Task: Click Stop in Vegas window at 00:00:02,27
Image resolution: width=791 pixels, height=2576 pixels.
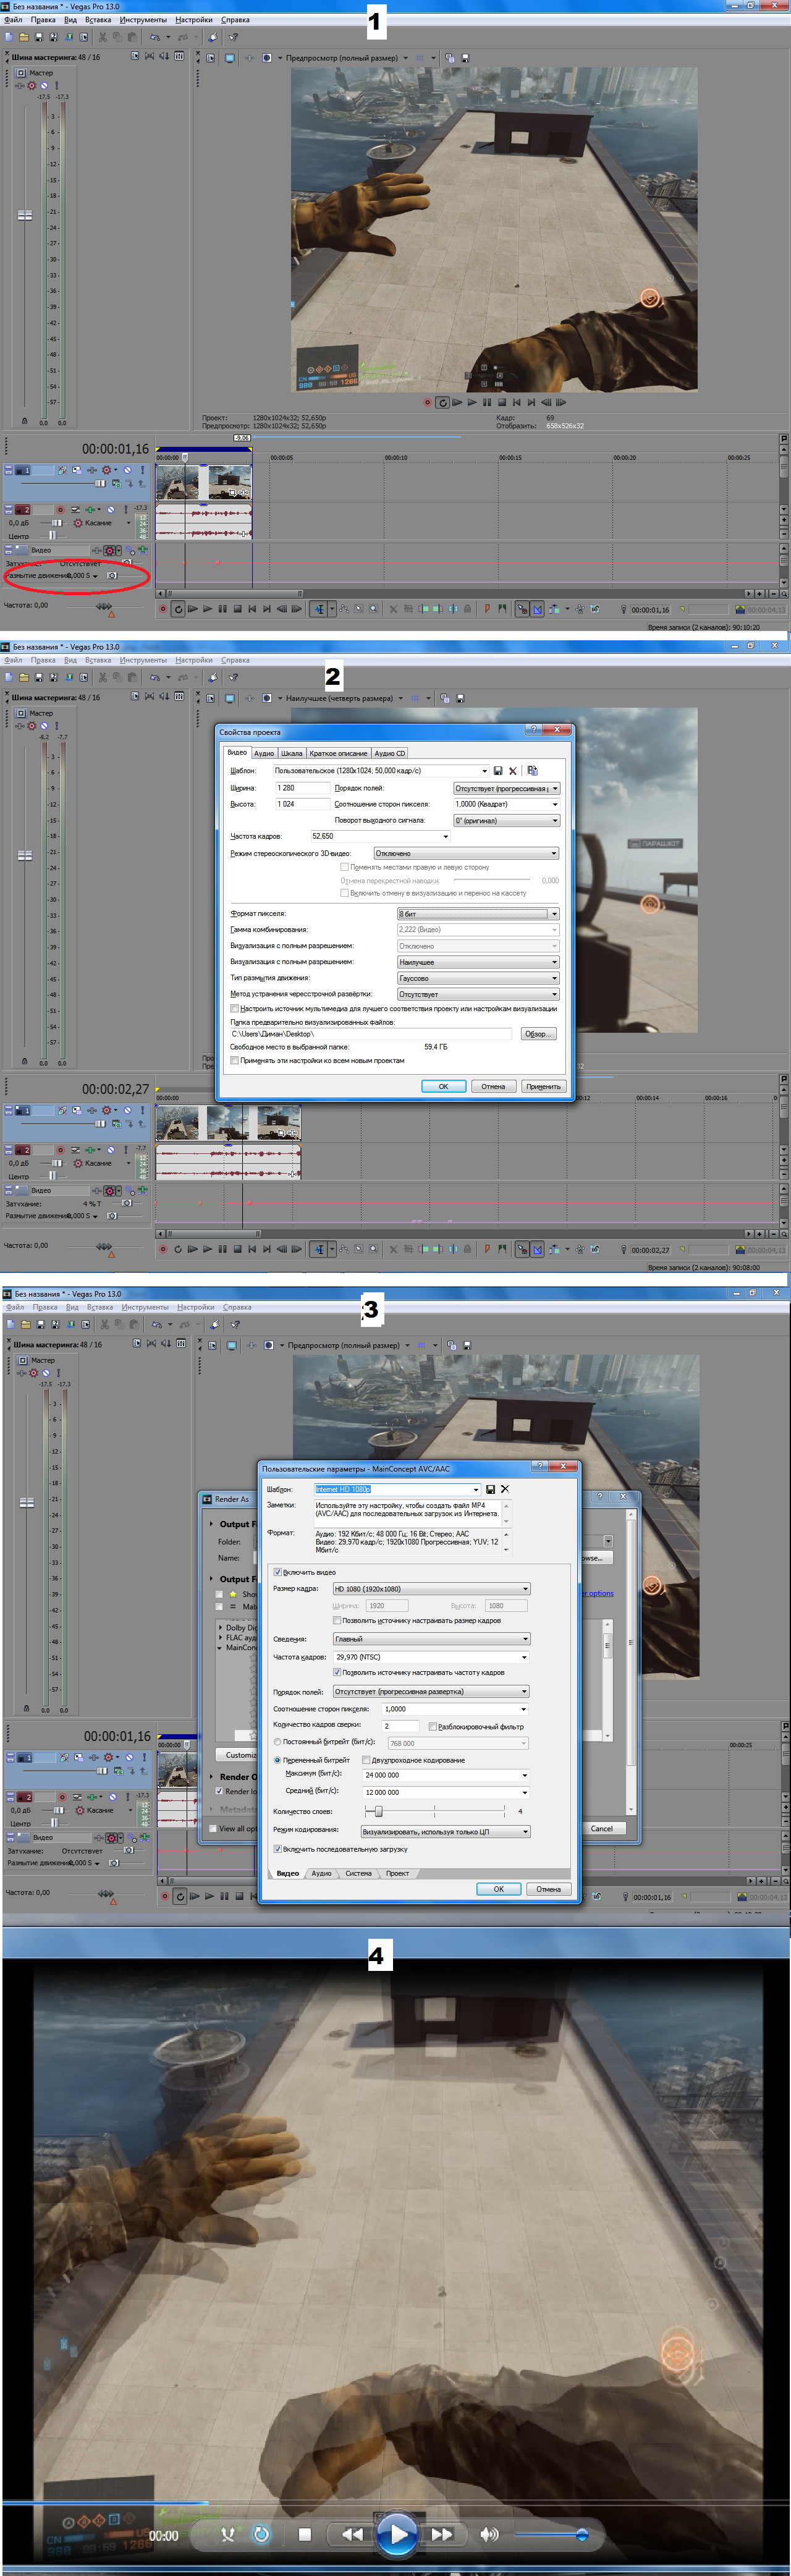Action: (237, 1249)
